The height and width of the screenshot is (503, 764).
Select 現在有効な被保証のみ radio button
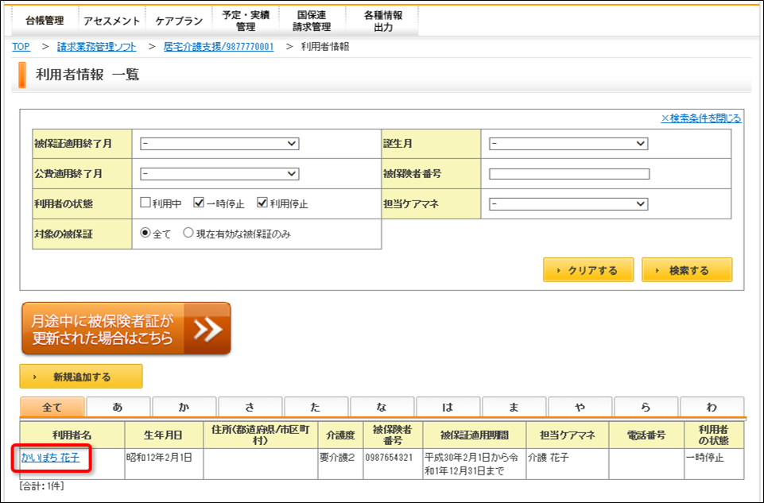tap(188, 233)
